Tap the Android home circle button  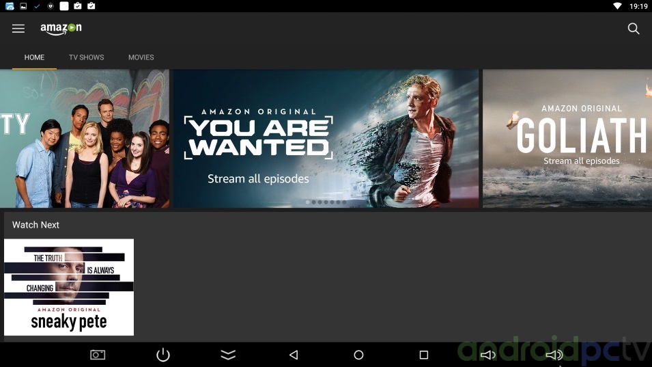tap(358, 355)
